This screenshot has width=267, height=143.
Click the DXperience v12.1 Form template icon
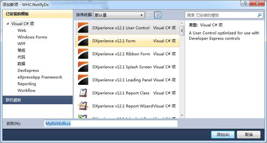tap(83, 41)
